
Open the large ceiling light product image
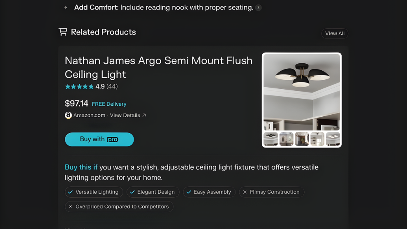click(302, 92)
